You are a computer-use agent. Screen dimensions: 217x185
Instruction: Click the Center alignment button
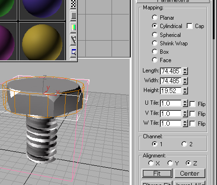pos(190,173)
